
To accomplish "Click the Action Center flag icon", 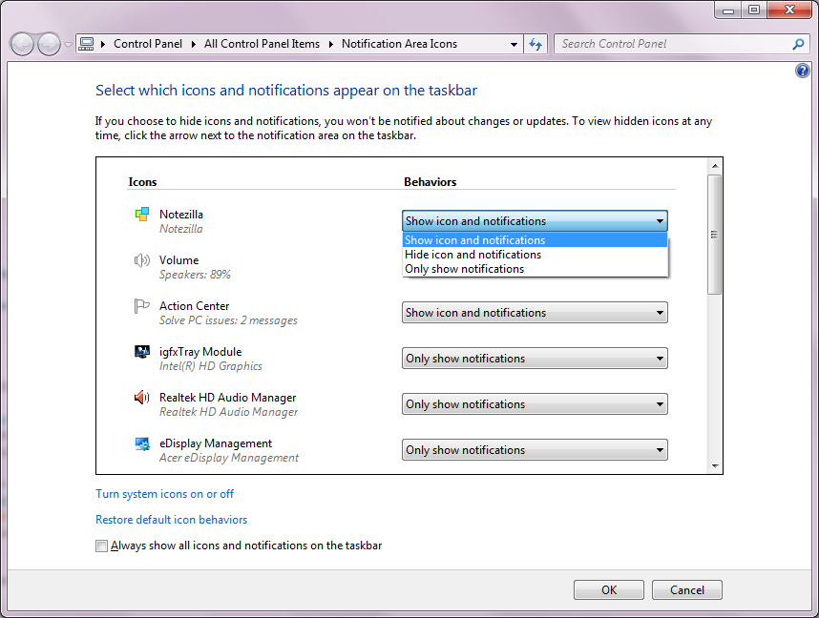I will [142, 306].
